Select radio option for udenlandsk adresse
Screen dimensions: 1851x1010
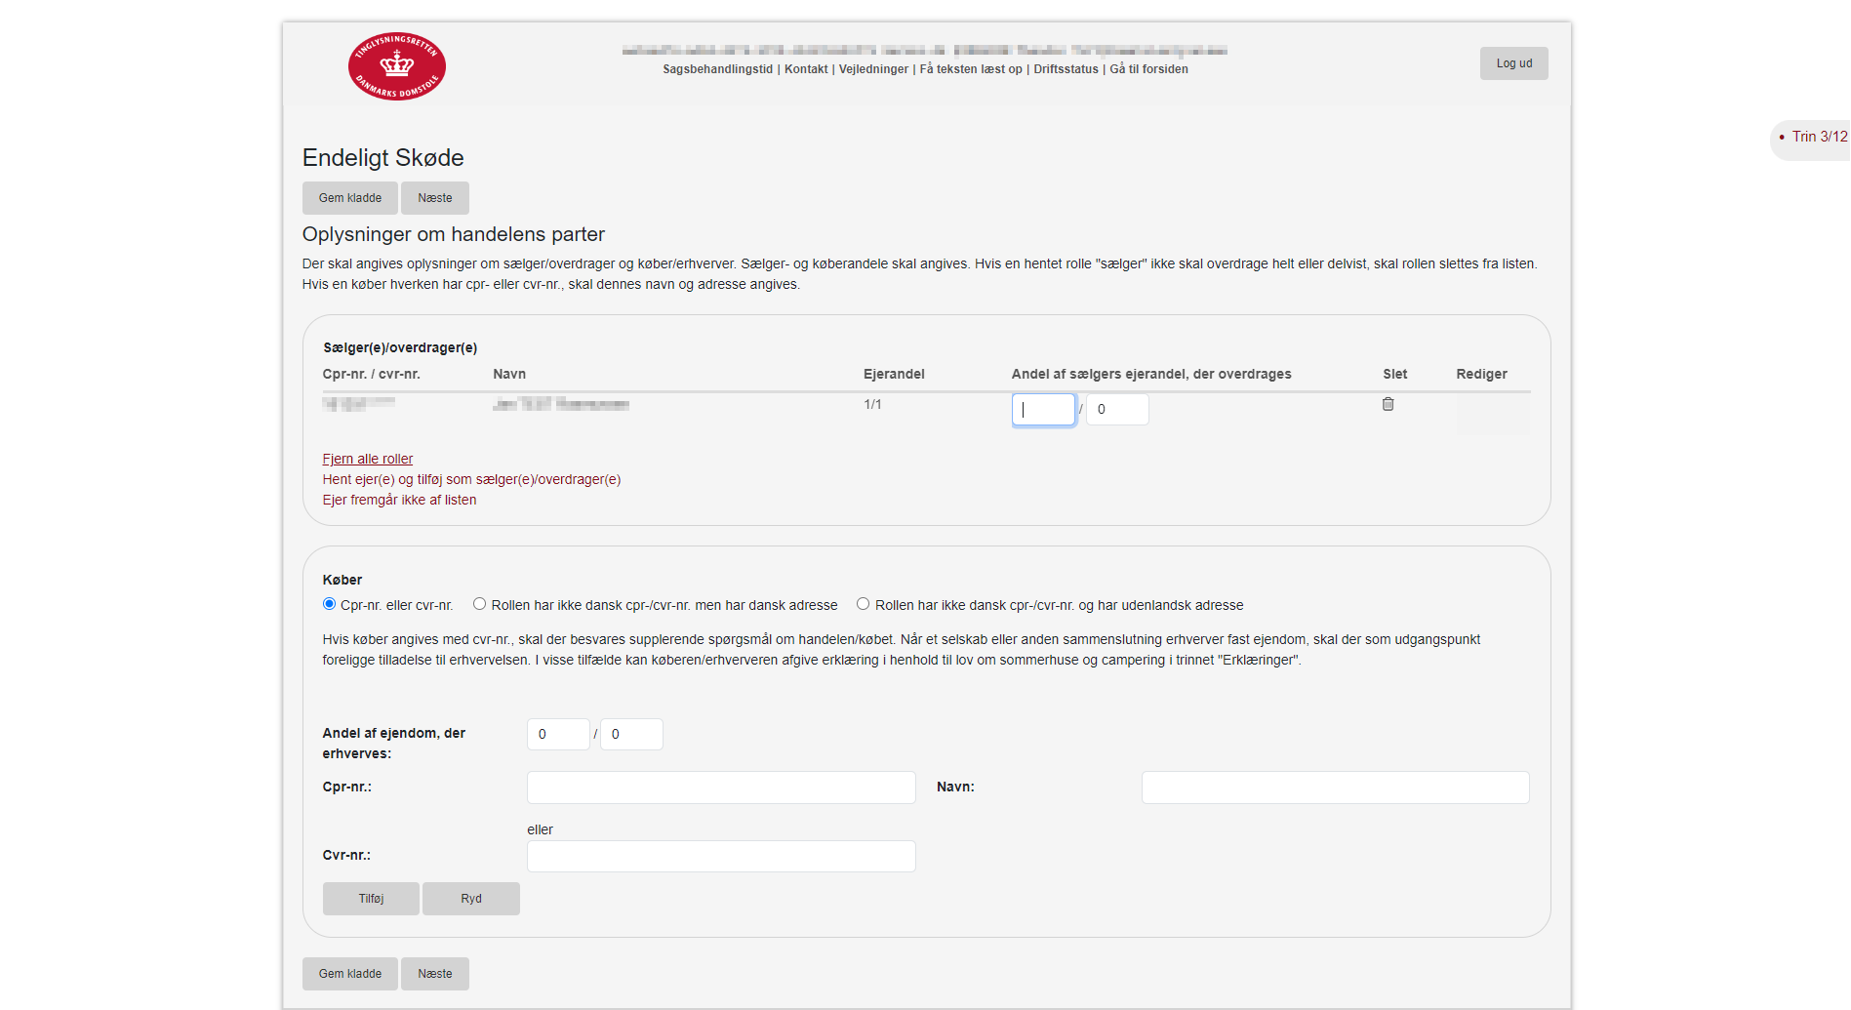[863, 604]
